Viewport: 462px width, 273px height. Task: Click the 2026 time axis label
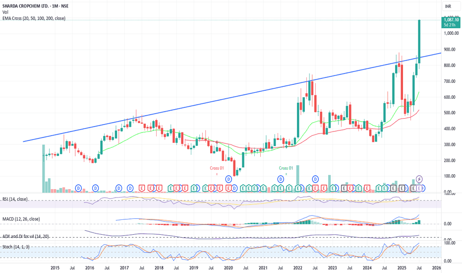[436, 268]
